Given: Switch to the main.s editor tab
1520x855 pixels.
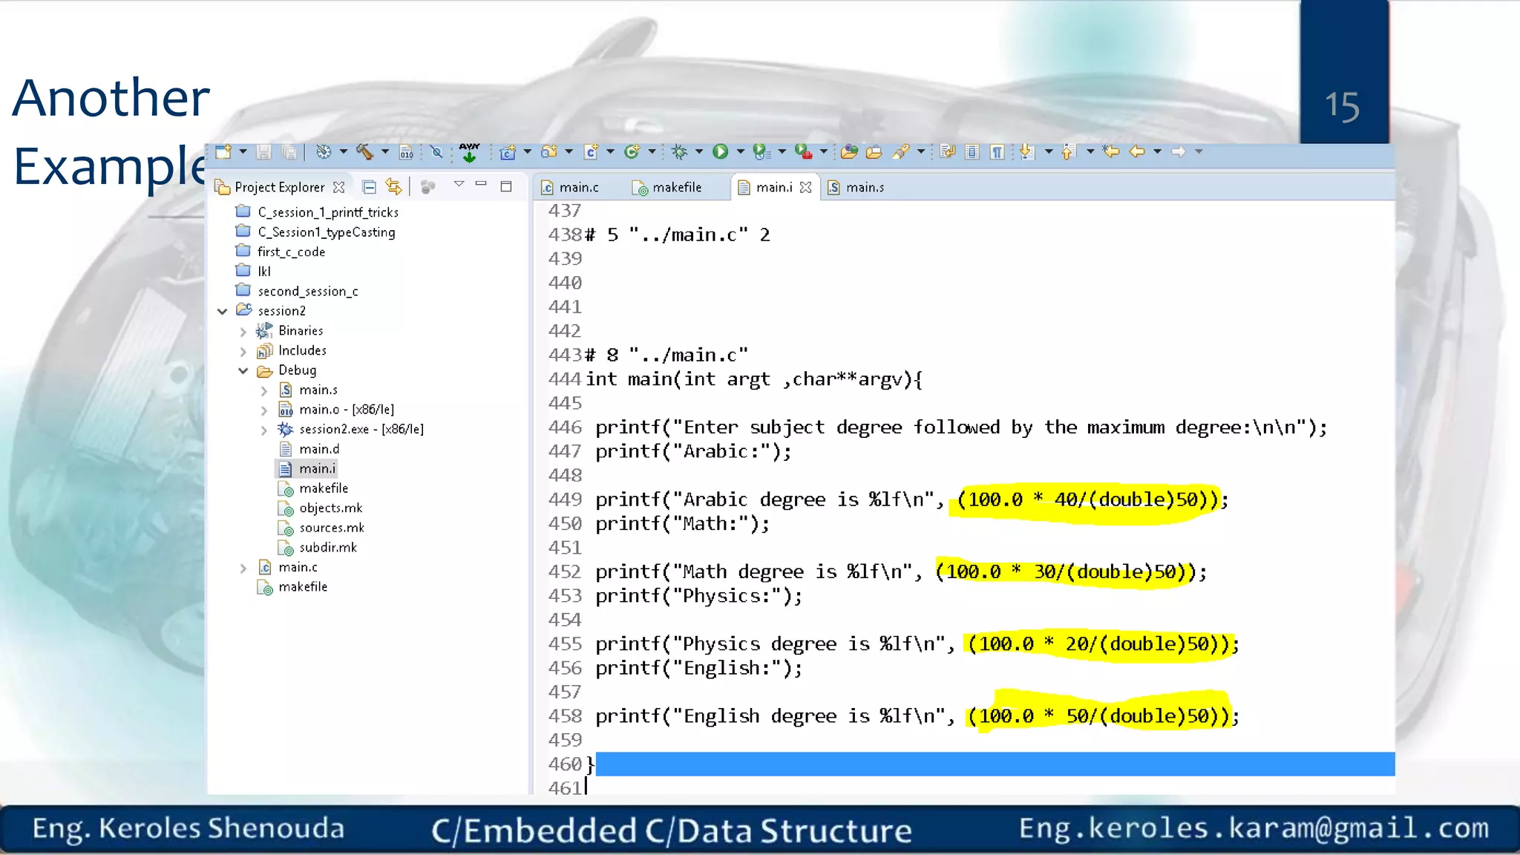Looking at the screenshot, I should [x=865, y=187].
